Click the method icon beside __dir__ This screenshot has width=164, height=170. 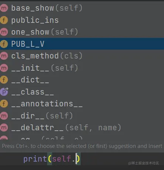4,116
